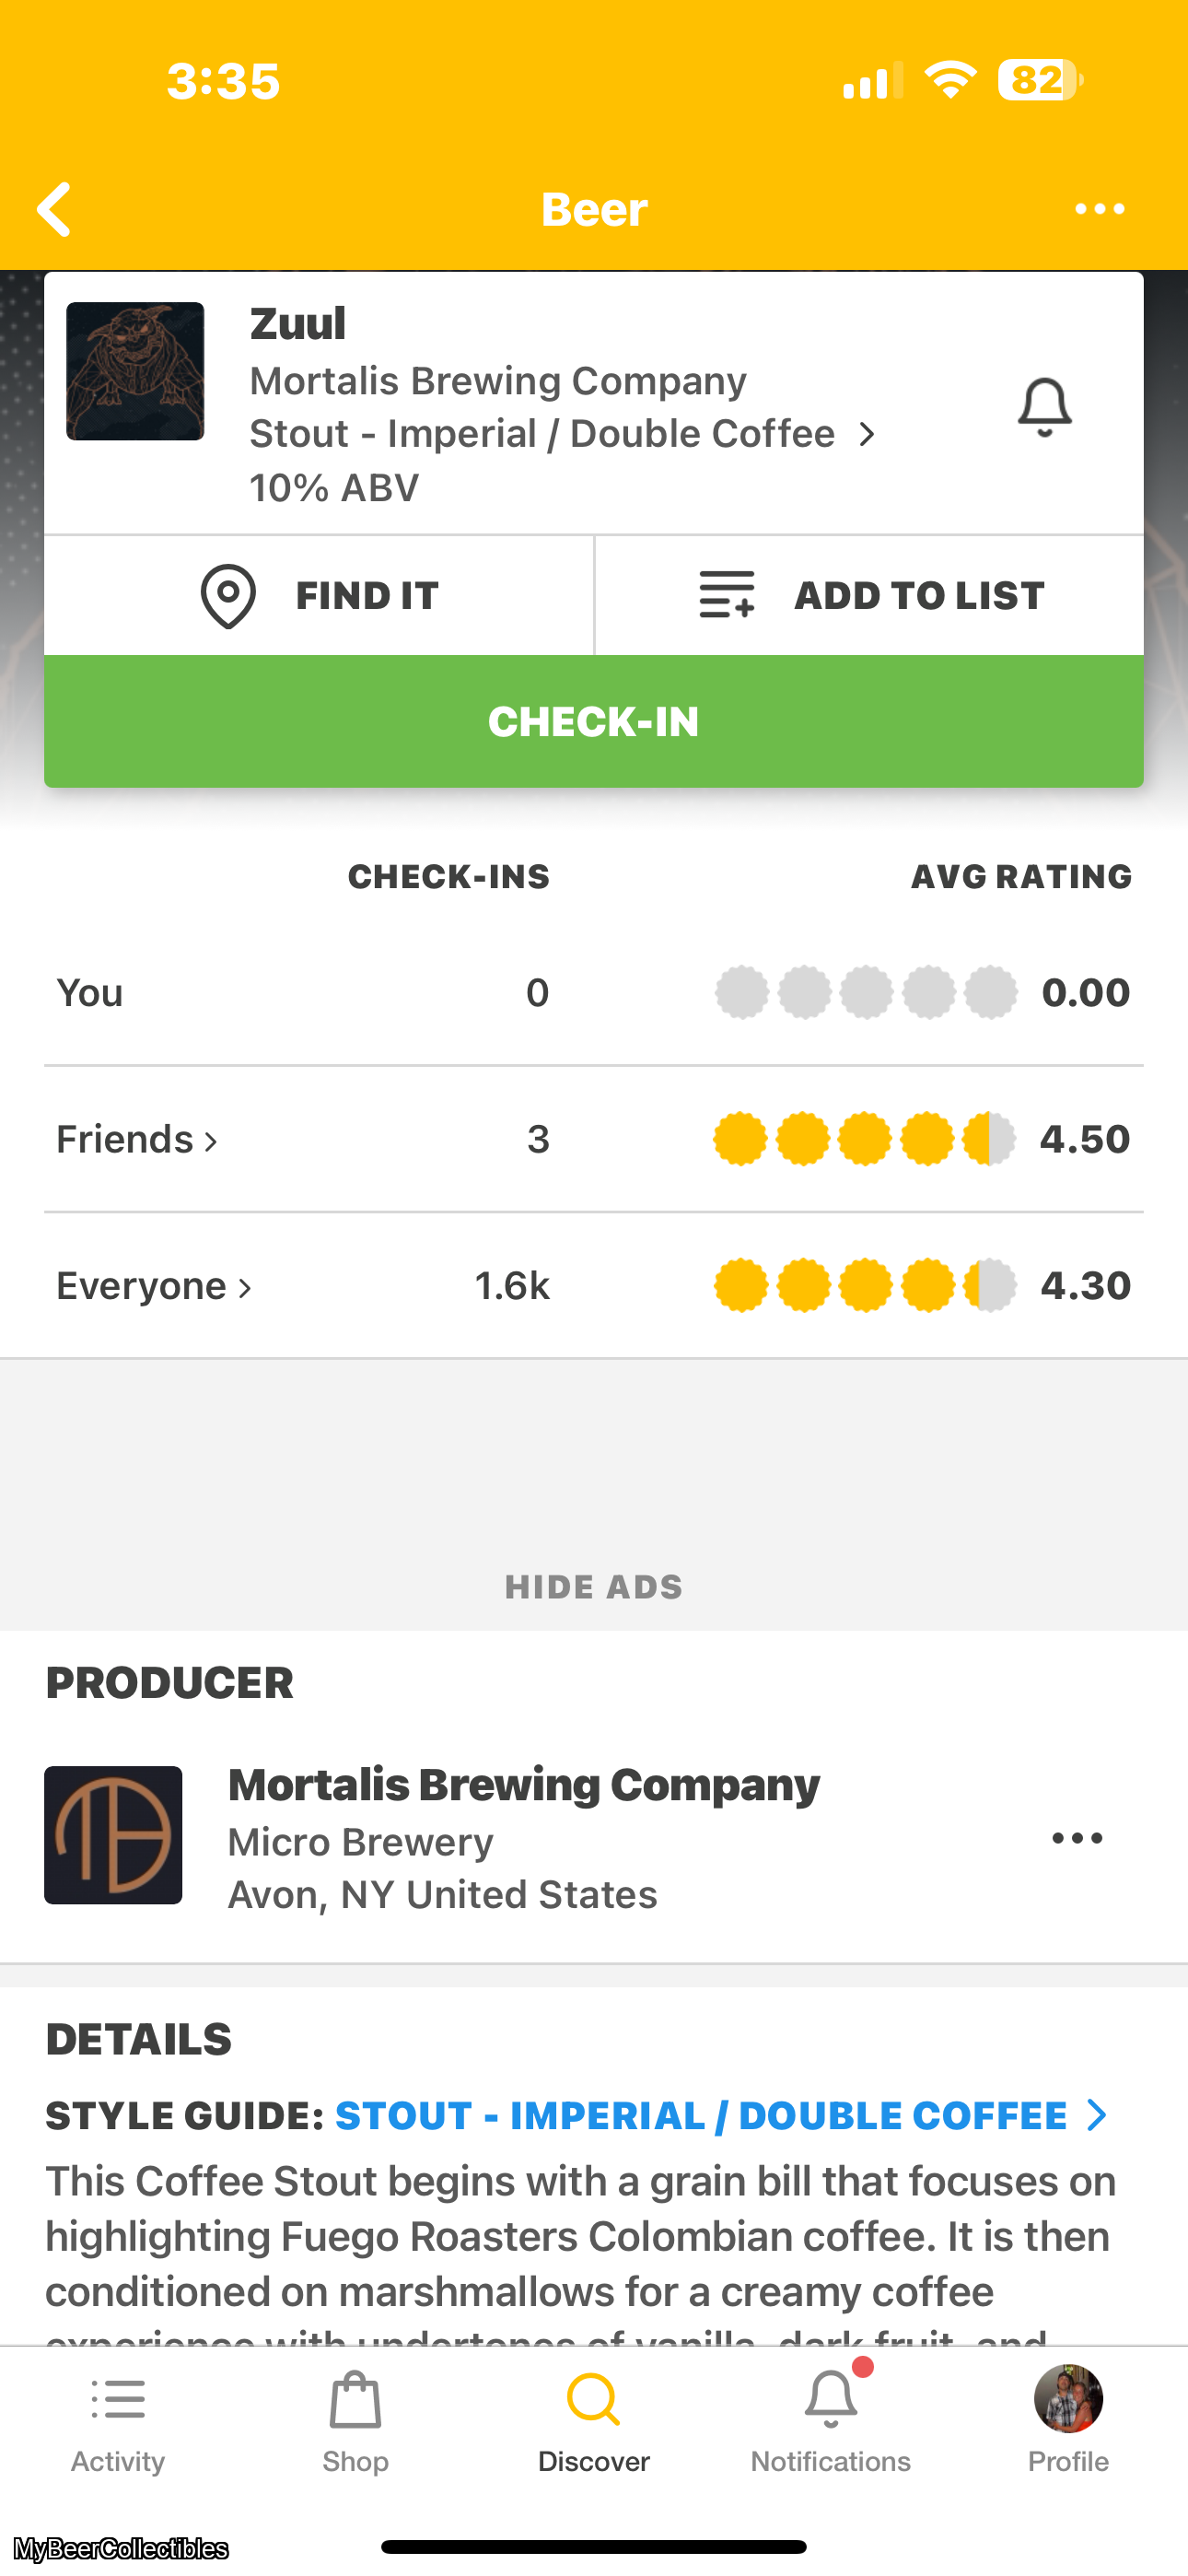Expand the Everyone check-ins row
The width and height of the screenshot is (1188, 2576).
154,1285
